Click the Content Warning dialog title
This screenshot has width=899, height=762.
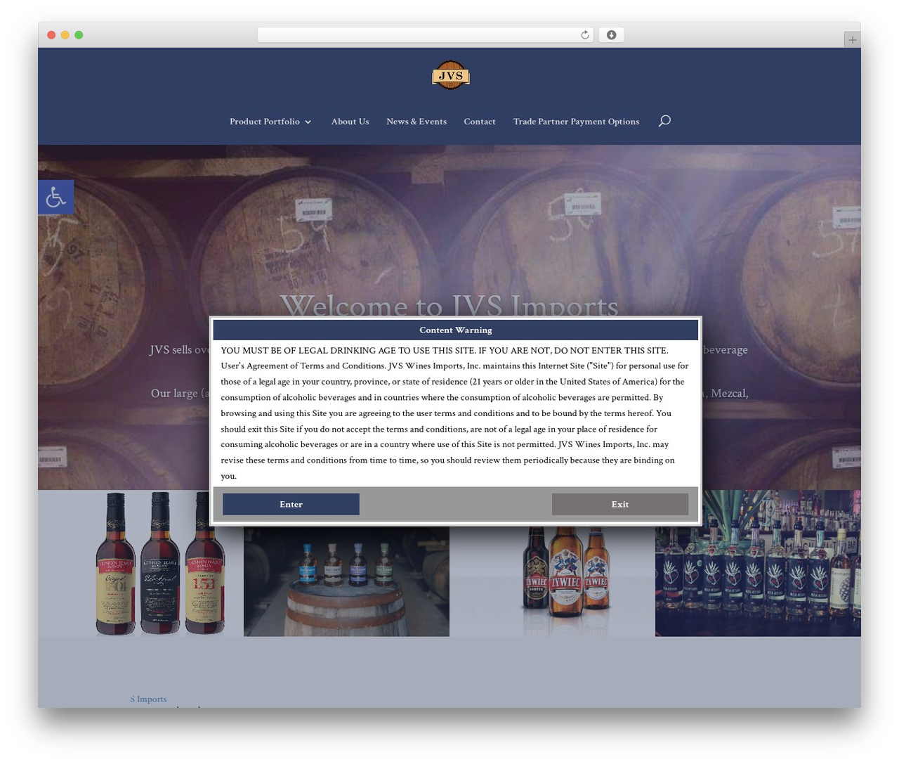pyautogui.click(x=456, y=330)
